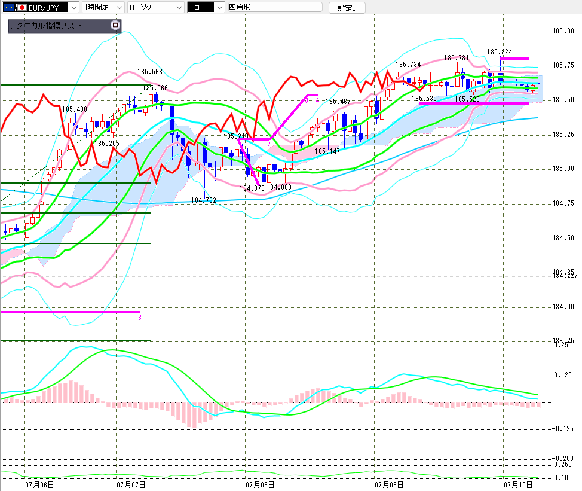Image resolution: width=582 pixels, height=491 pixels.
Task: Click the 設定... settings button
Action: pos(347,8)
